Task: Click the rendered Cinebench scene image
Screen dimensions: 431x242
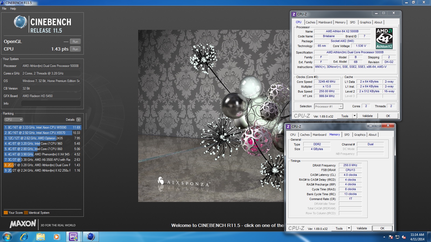Action: [211, 116]
